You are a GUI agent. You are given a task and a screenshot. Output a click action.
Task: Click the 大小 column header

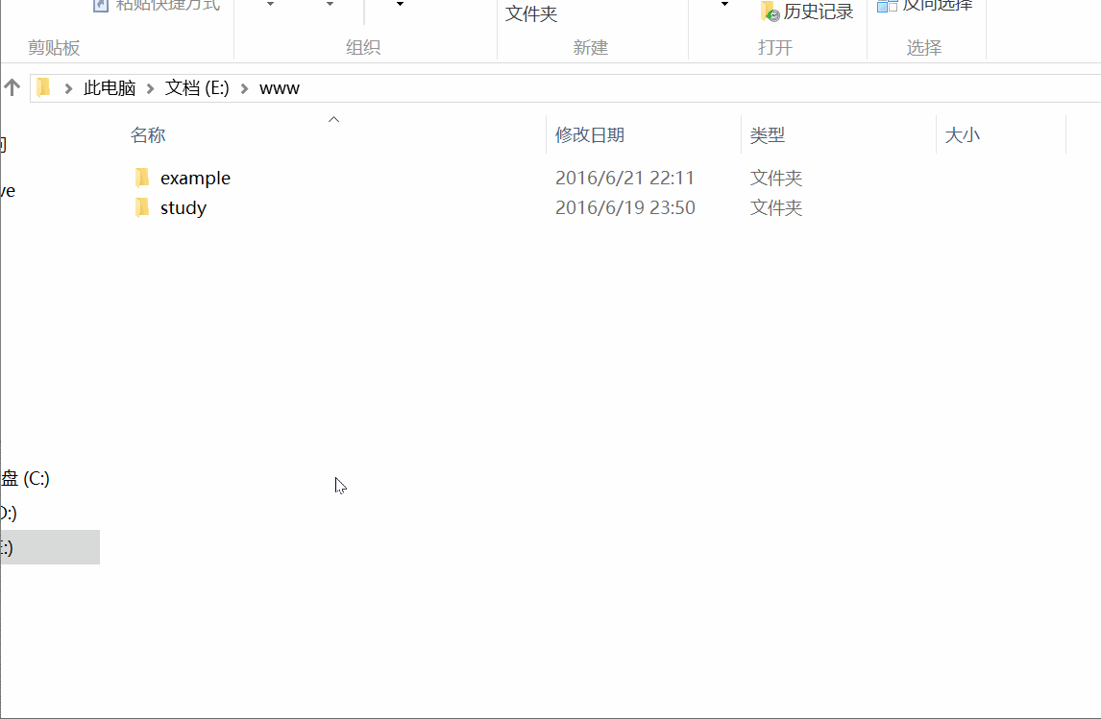(x=963, y=134)
